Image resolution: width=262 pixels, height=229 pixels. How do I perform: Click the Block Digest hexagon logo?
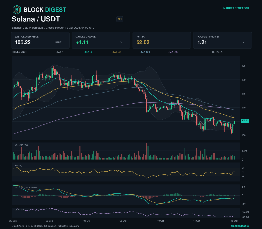17,9
